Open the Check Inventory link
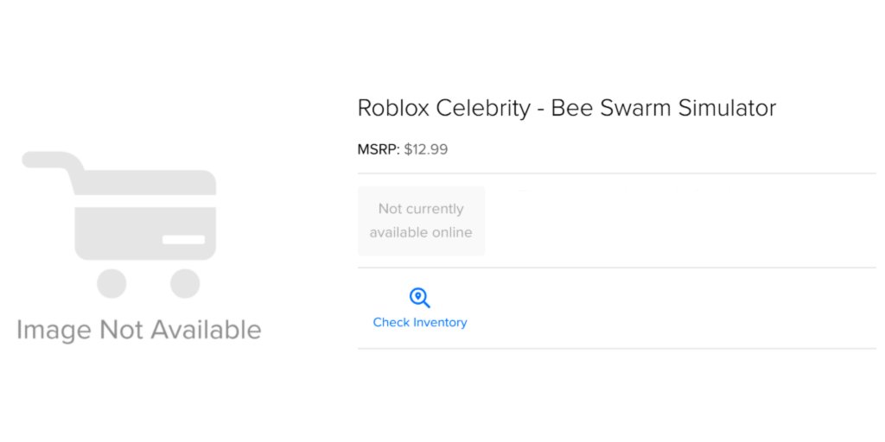Viewport: 885px width, 442px height. click(x=420, y=322)
